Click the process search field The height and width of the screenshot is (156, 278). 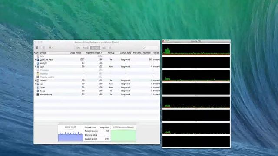[x=151, y=48]
